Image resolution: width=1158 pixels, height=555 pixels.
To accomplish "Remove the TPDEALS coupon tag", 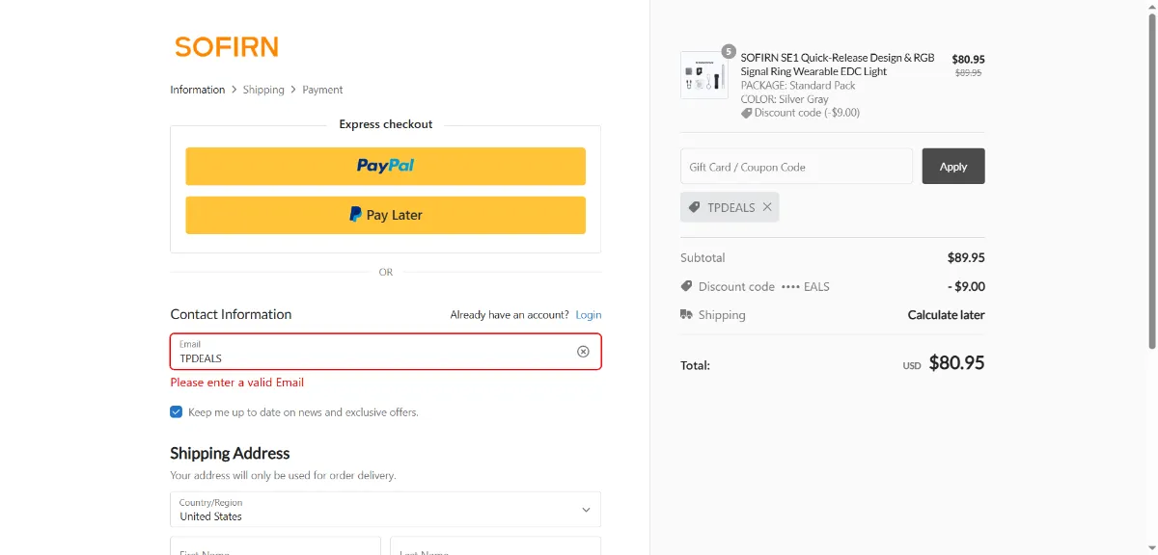I will 767,207.
